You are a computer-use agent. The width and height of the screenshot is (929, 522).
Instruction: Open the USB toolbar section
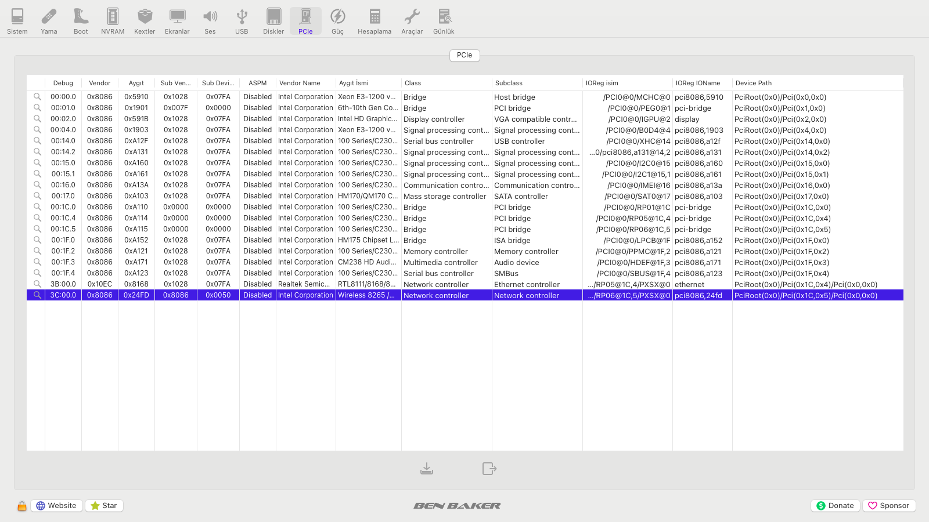tap(242, 21)
